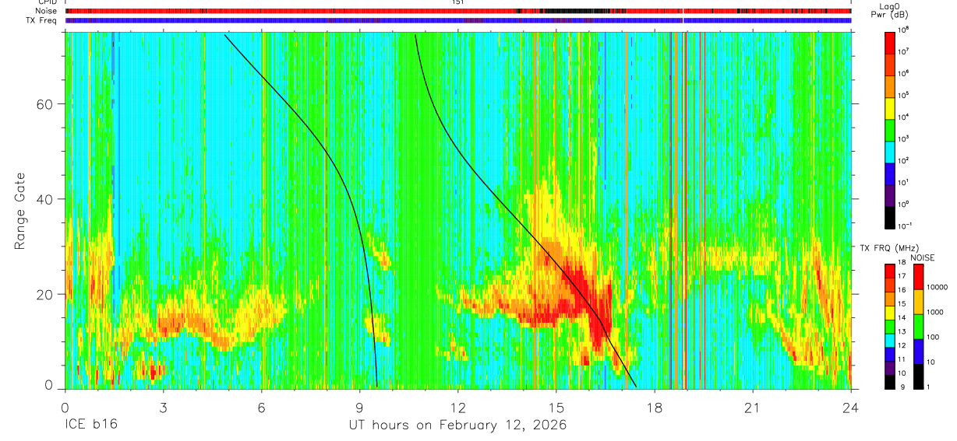Viewport: 957px width, 441px height.
Task: Click the x-axis tick label '18'
Action: [655, 408]
